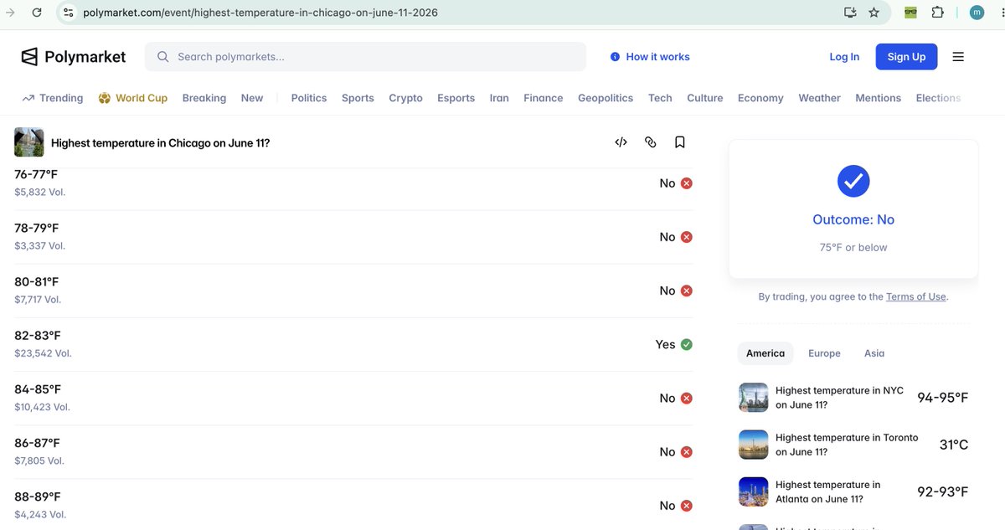The image size is (1005, 530).
Task: Open the Economy category
Action: 760,98
